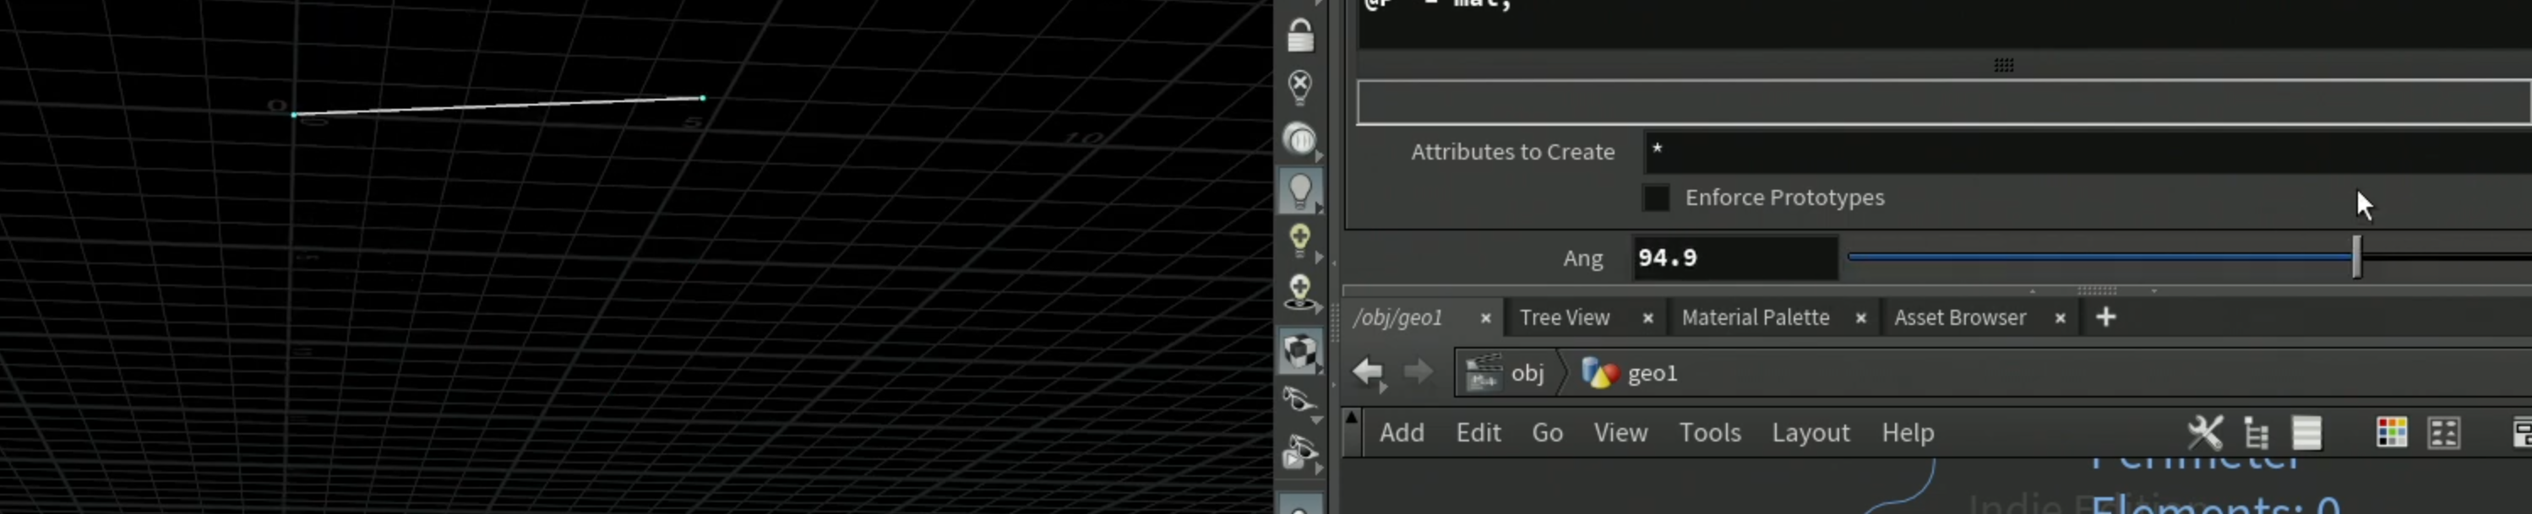Switch to the Tree View tab

click(x=1564, y=317)
